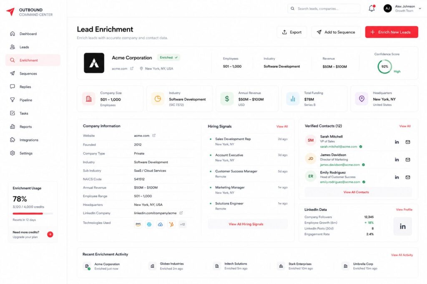Expand the +12 more technologies badge
This screenshot has width=427, height=284.
[183, 224]
